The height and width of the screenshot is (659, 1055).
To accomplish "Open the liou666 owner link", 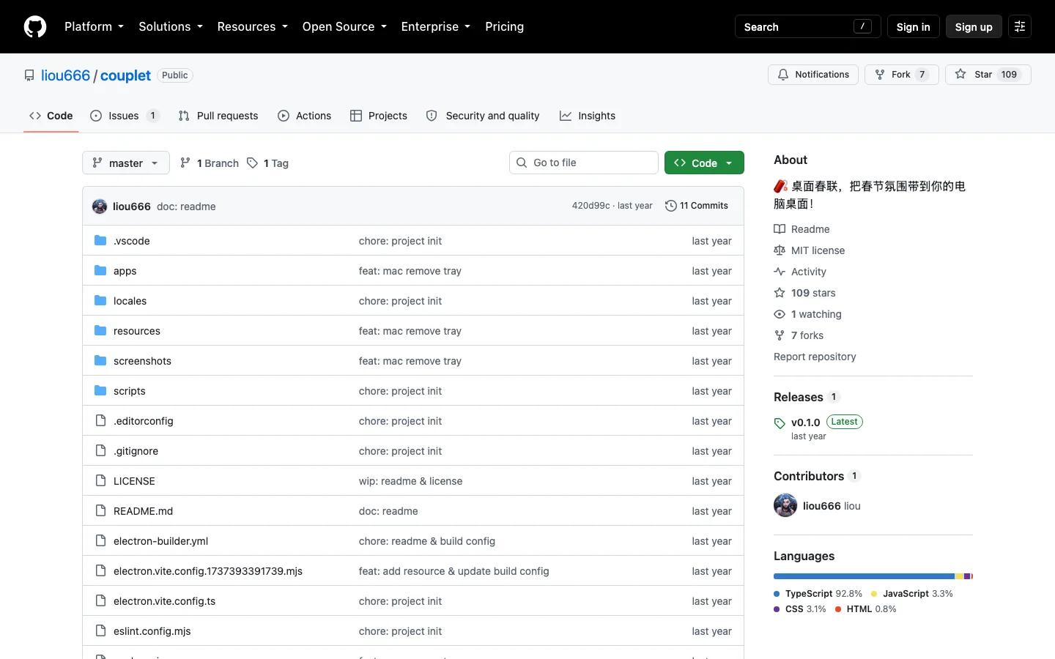I will pos(65,75).
